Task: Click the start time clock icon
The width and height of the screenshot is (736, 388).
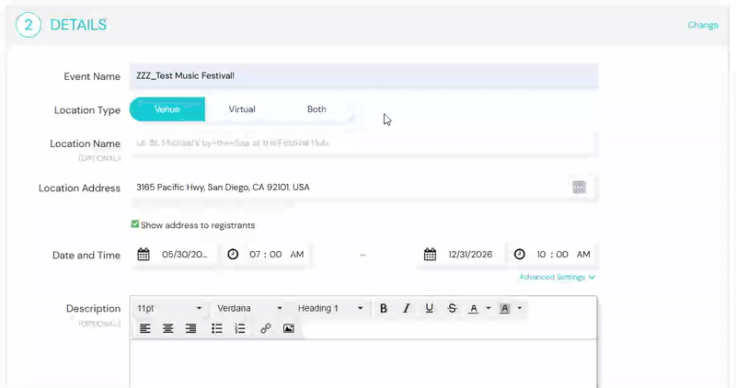Action: point(233,255)
